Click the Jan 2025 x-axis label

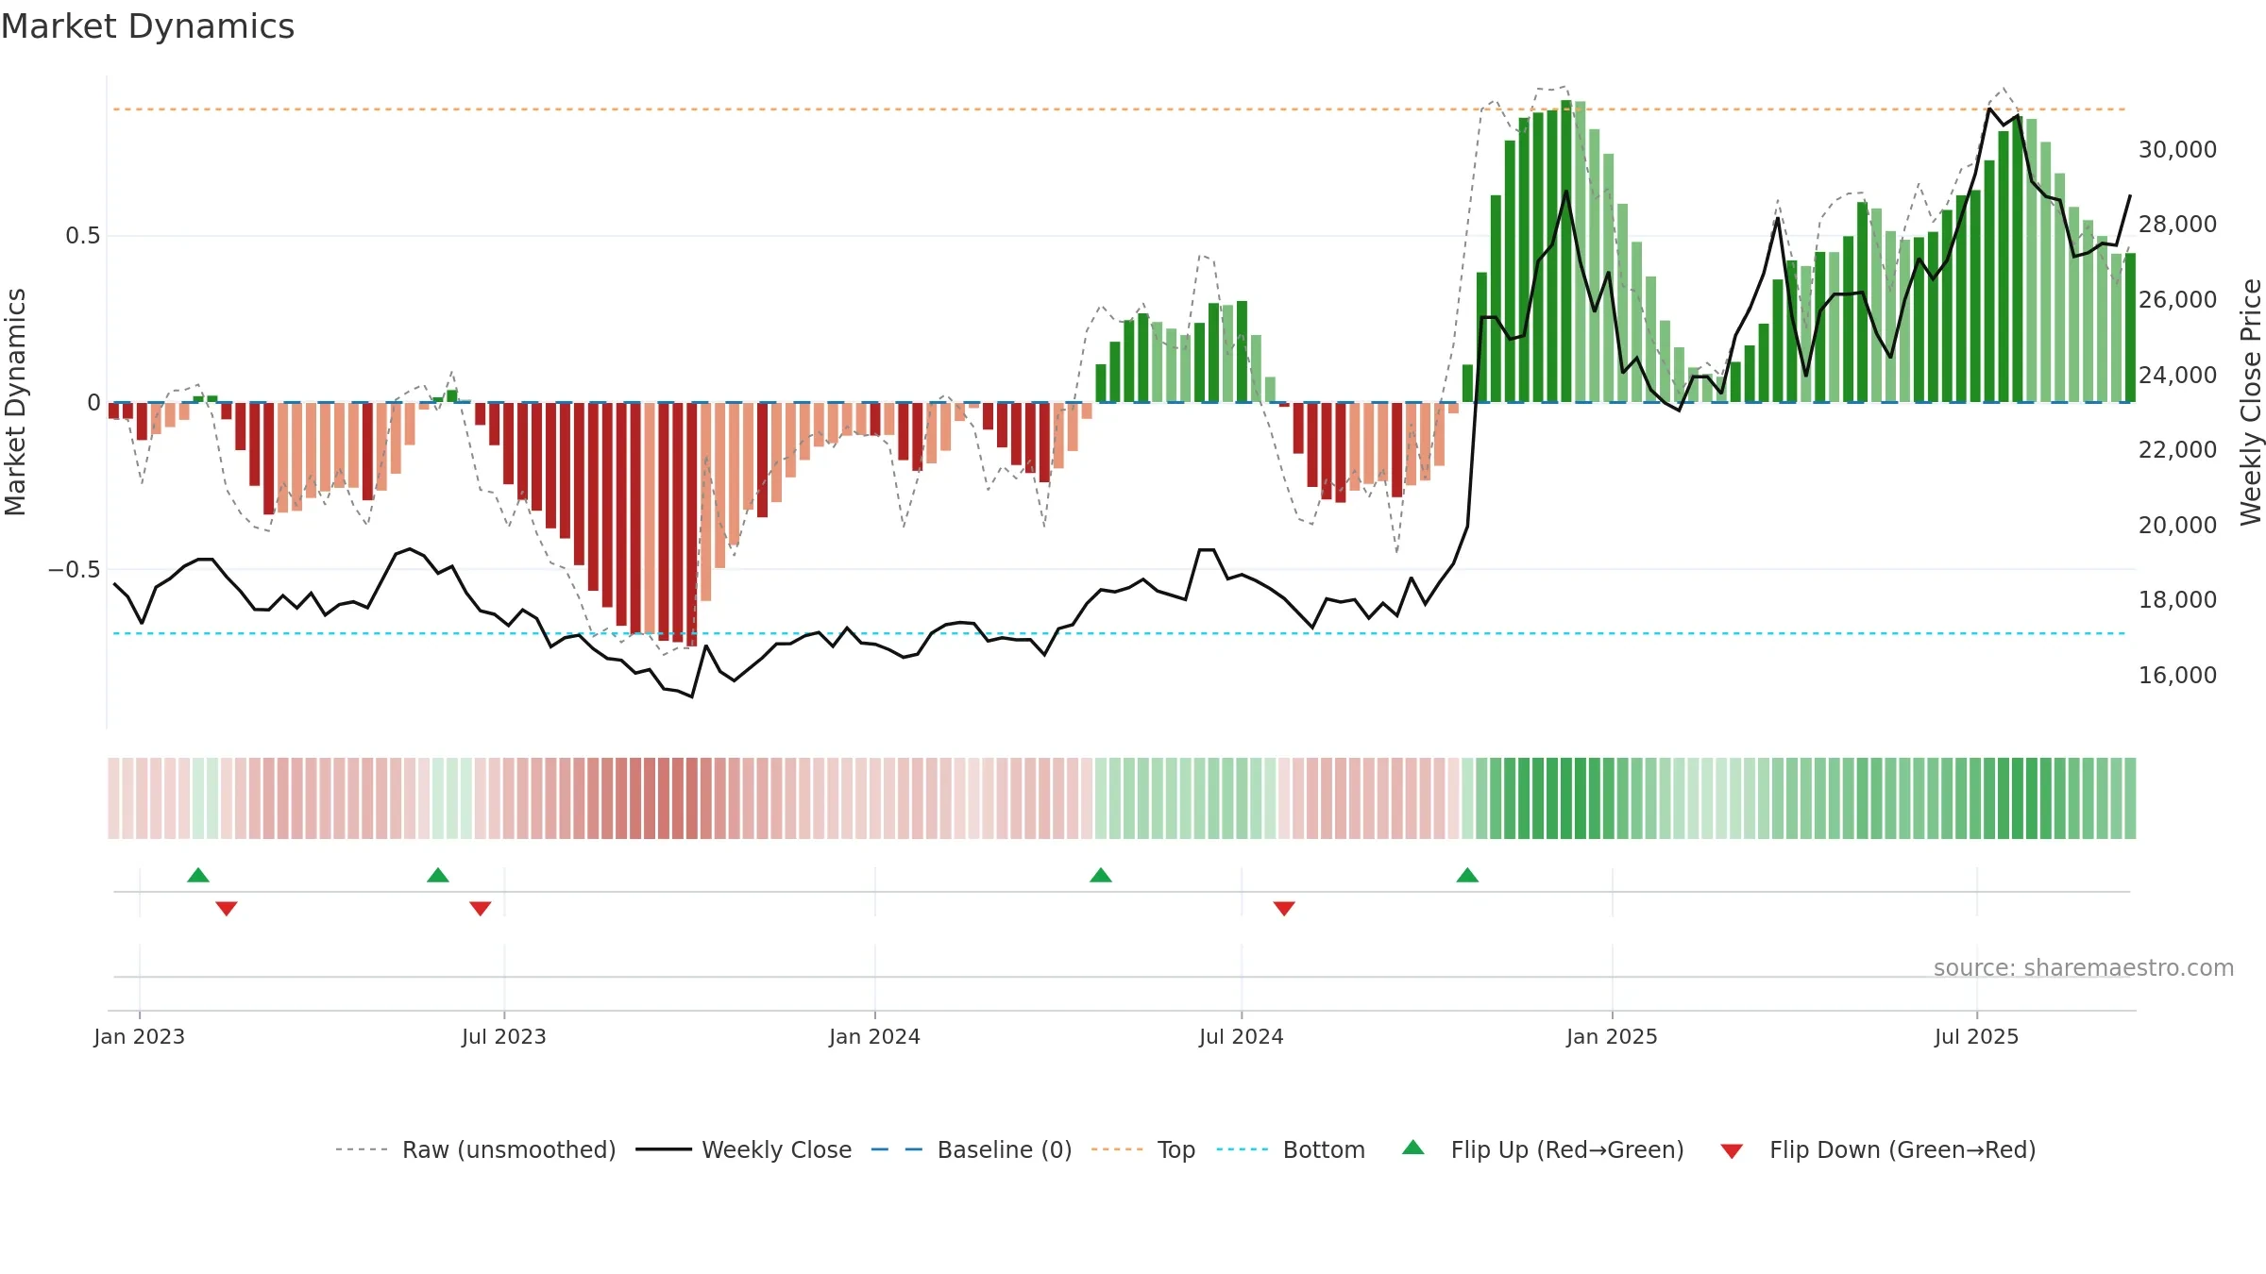[x=1613, y=1036]
